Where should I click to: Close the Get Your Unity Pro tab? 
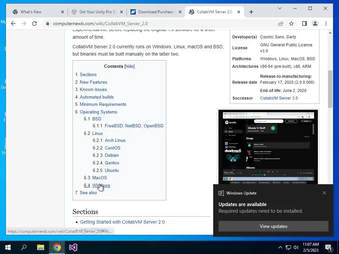coord(121,12)
